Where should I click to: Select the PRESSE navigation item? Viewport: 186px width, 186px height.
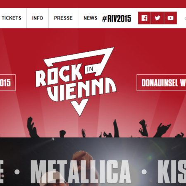point(63,18)
